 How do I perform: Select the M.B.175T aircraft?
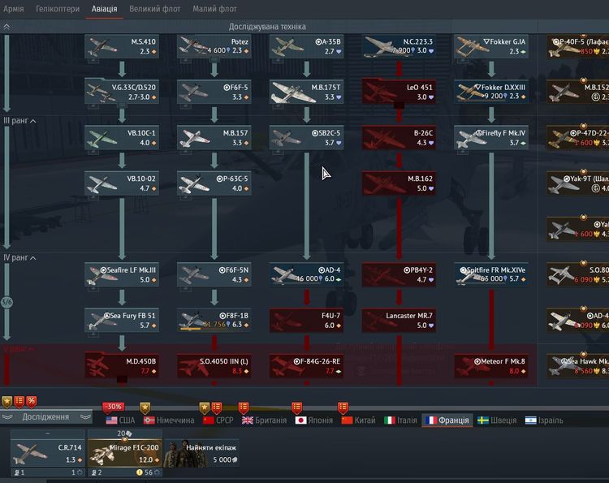[306, 92]
